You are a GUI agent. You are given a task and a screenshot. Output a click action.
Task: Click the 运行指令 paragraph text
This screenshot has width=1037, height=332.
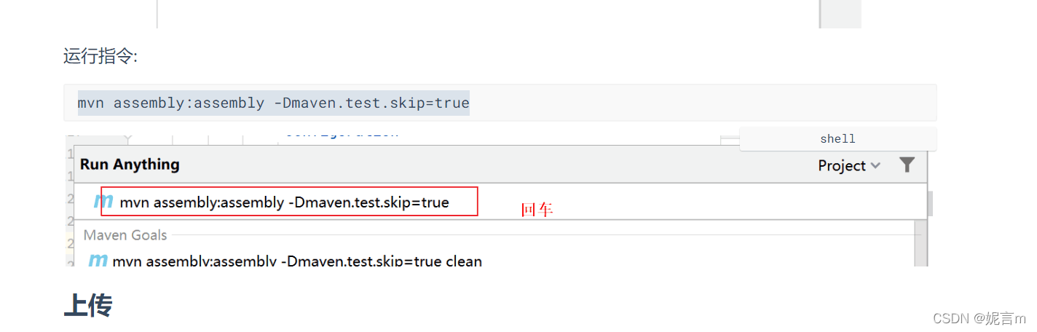[100, 56]
